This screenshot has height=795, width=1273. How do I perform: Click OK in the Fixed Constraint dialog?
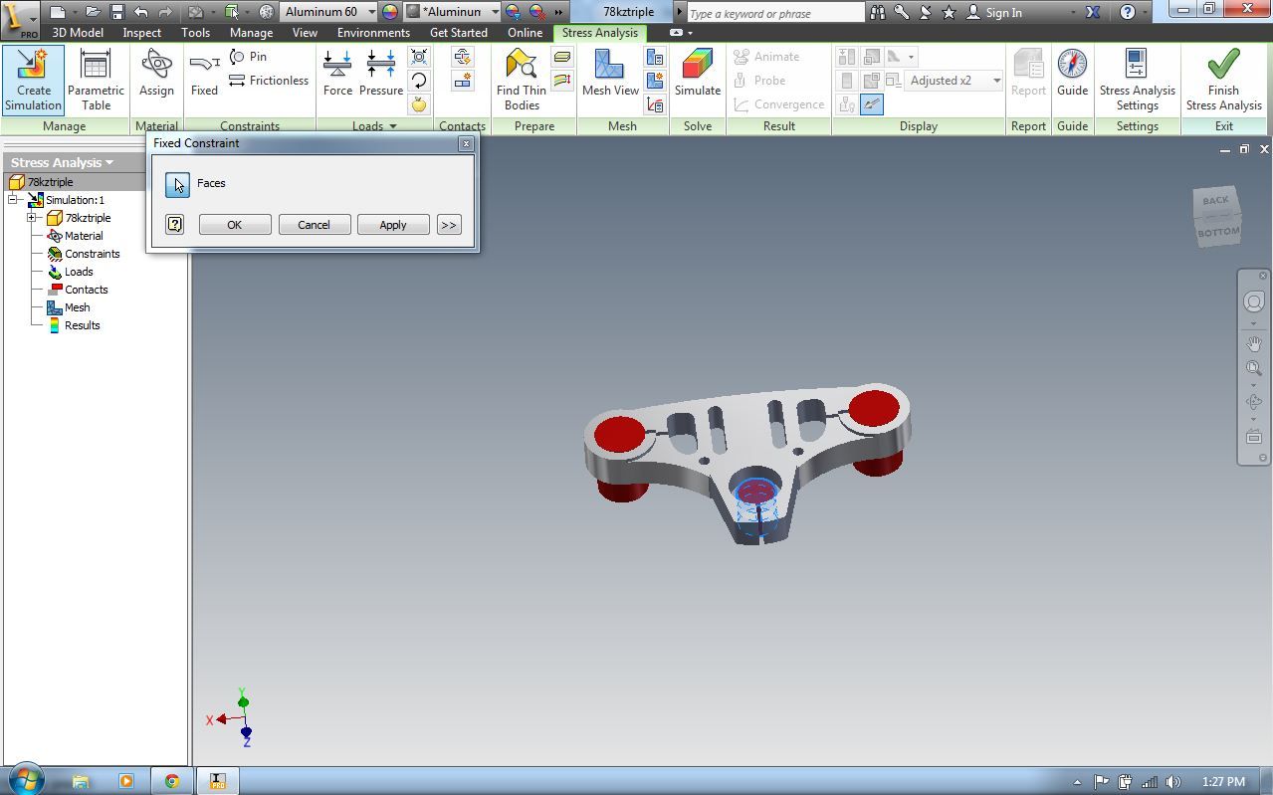click(x=234, y=224)
